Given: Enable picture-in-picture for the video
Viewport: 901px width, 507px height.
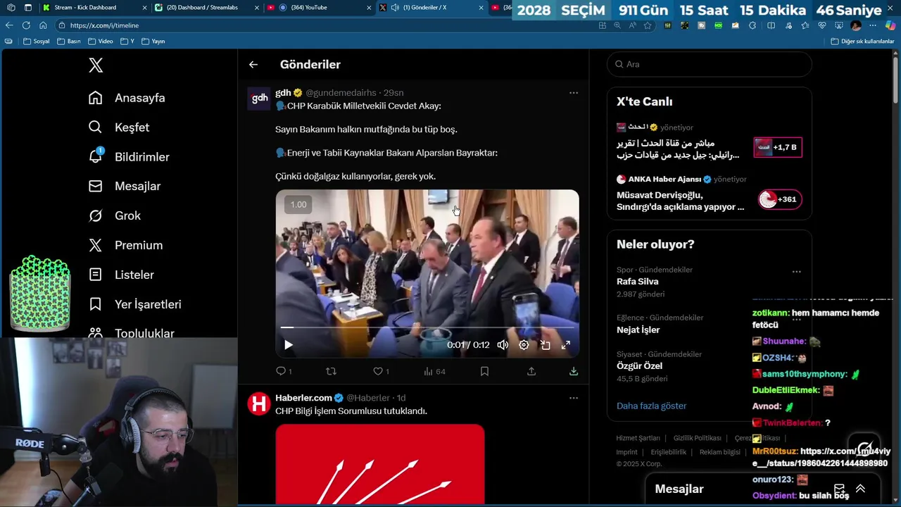Looking at the screenshot, I should pyautogui.click(x=545, y=345).
